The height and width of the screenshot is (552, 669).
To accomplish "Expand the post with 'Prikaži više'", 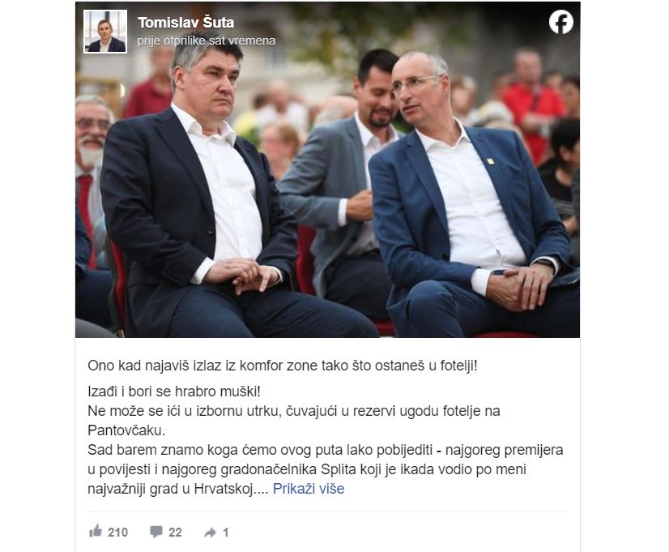I will point(309,489).
